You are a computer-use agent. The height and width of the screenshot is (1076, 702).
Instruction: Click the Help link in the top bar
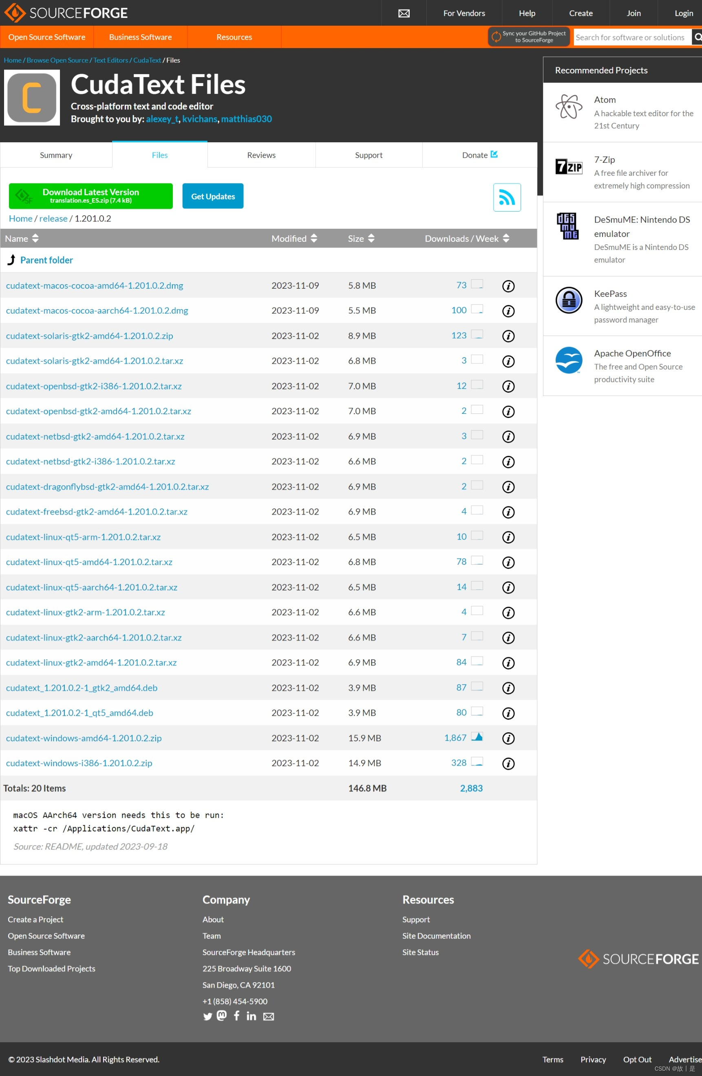[x=527, y=13]
